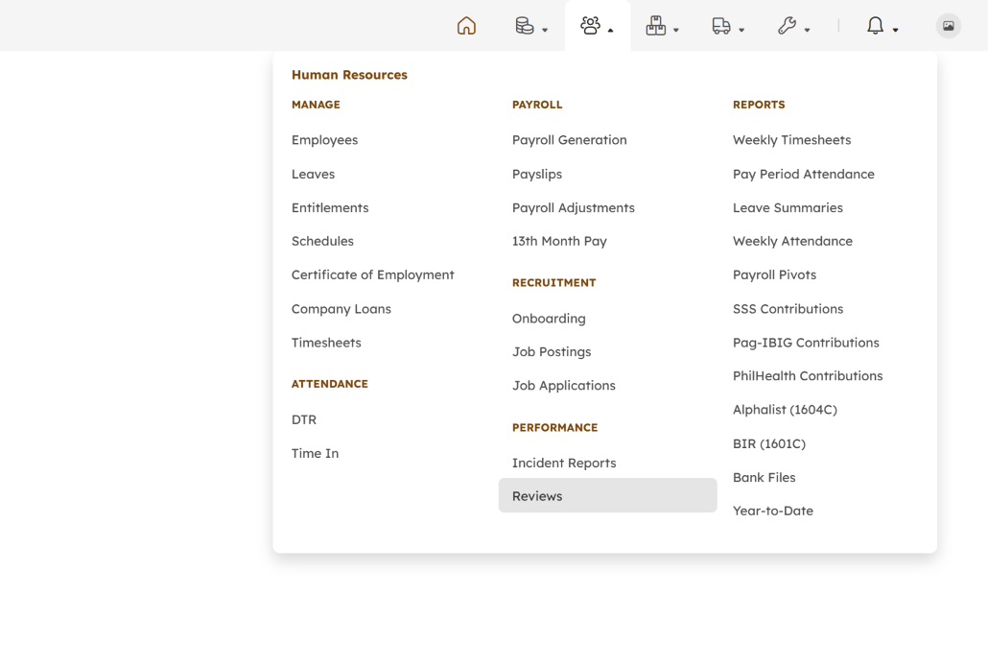988x667 pixels.
Task: Open Entitlements page
Action: pos(330,207)
